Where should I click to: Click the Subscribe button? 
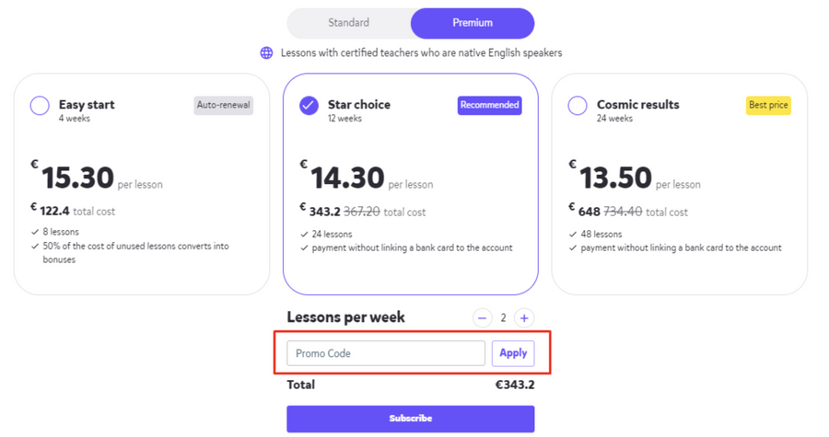tap(410, 419)
